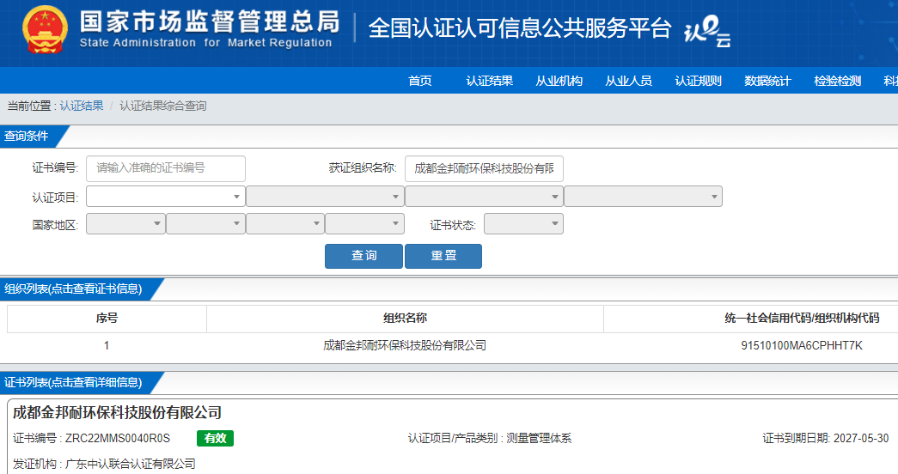Click the 证书列表 section header
The image size is (898, 474).
point(73,382)
